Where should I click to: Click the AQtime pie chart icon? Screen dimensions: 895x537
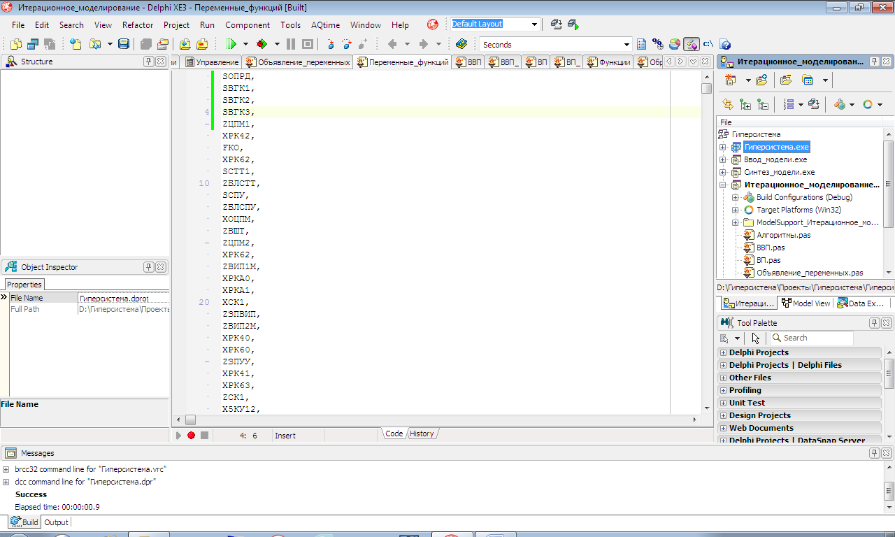pyautogui.click(x=674, y=44)
